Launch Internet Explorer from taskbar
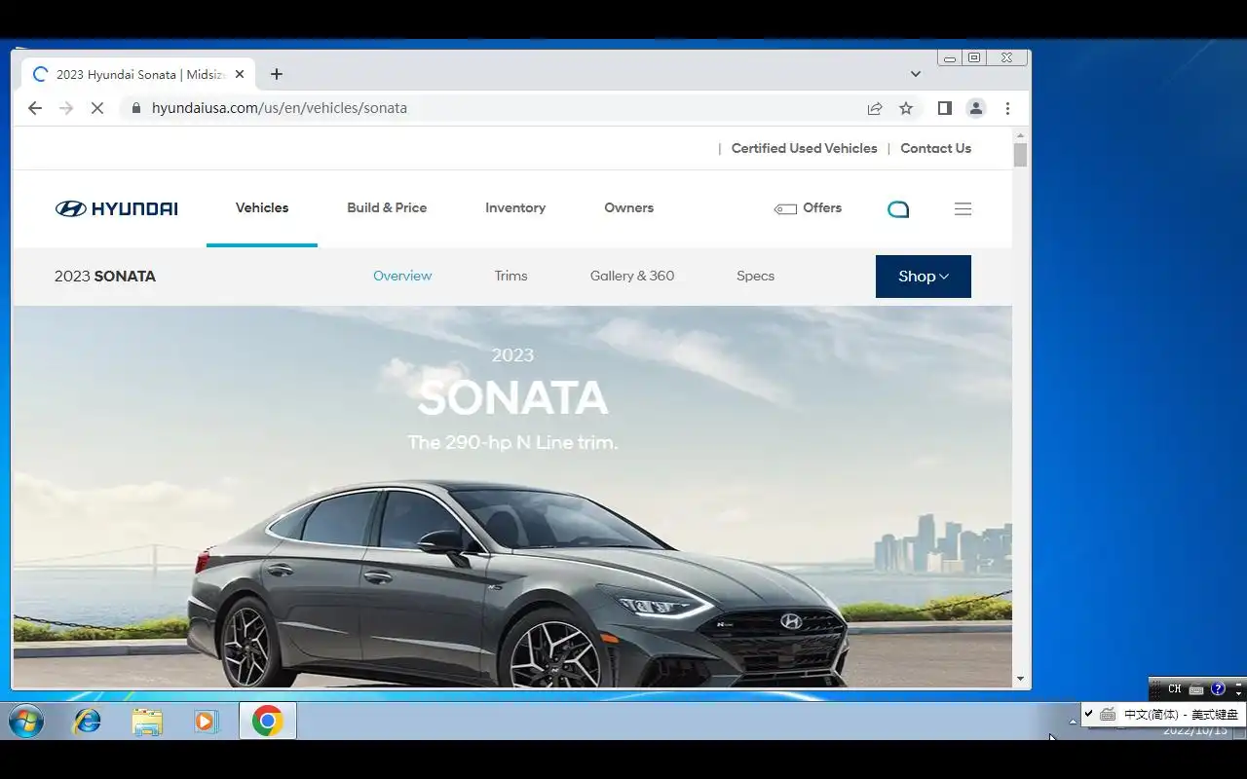This screenshot has height=779, width=1247. 88,722
